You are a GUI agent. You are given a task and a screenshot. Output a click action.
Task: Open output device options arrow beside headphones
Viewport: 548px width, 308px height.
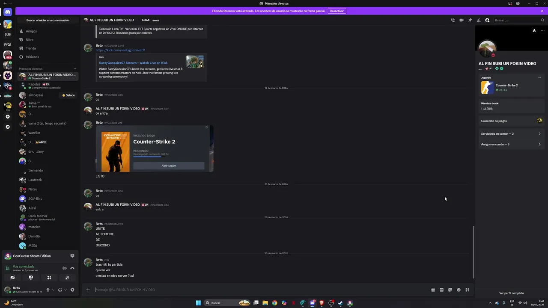point(66,290)
